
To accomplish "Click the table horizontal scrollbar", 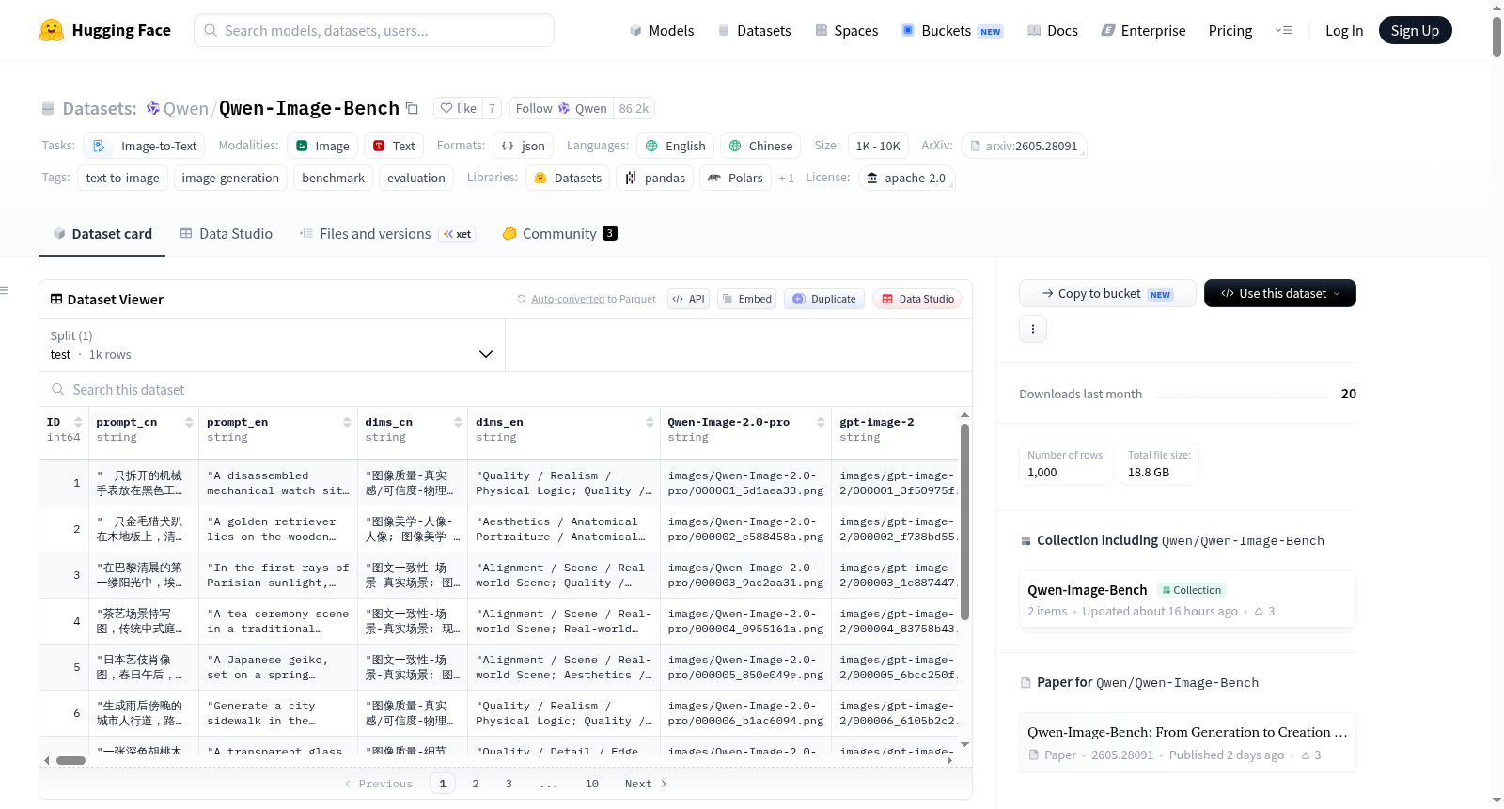I will 70,760.
